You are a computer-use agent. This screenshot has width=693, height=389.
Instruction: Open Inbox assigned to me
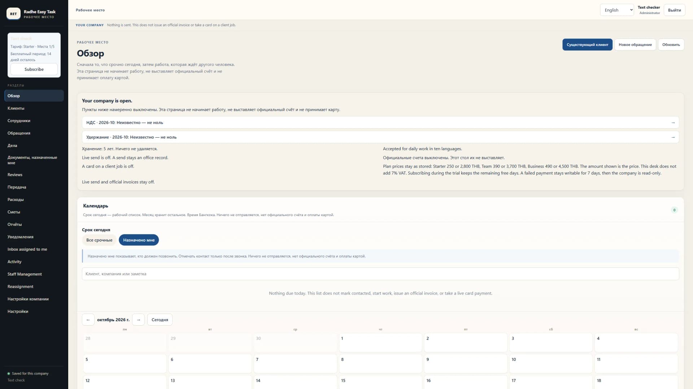pyautogui.click(x=34, y=249)
